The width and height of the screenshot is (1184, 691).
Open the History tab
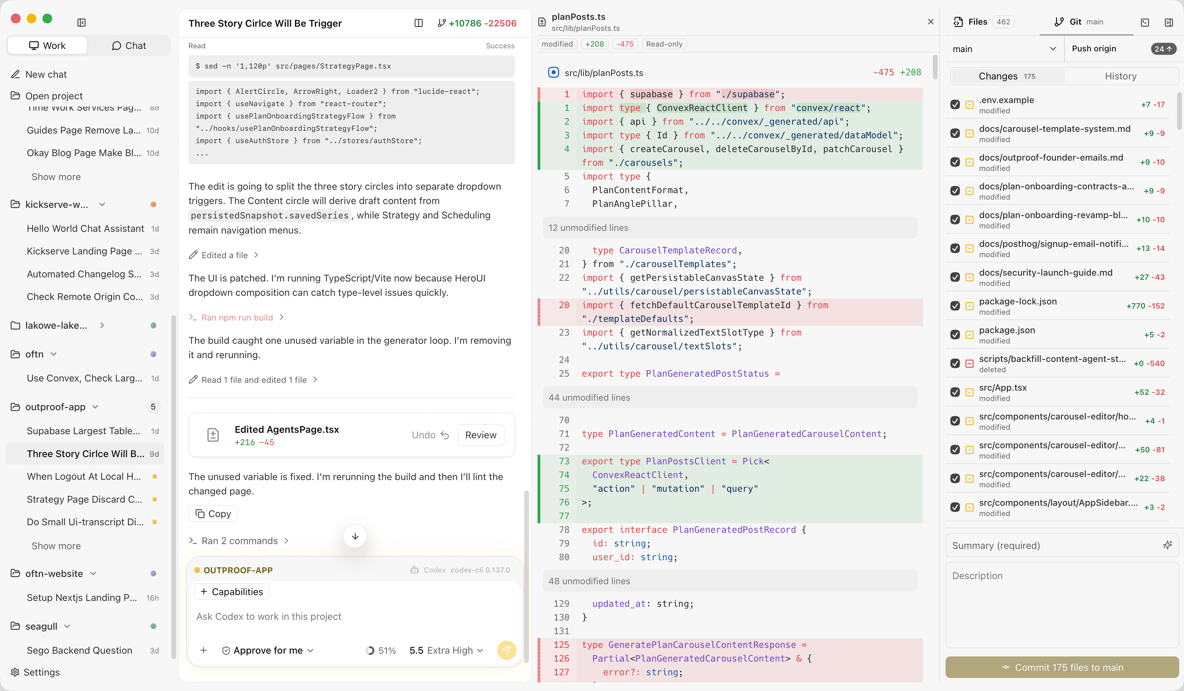coord(1121,76)
